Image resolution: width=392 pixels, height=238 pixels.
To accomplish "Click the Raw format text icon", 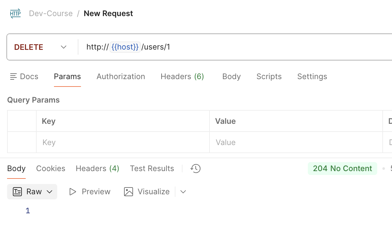I will 17,192.
